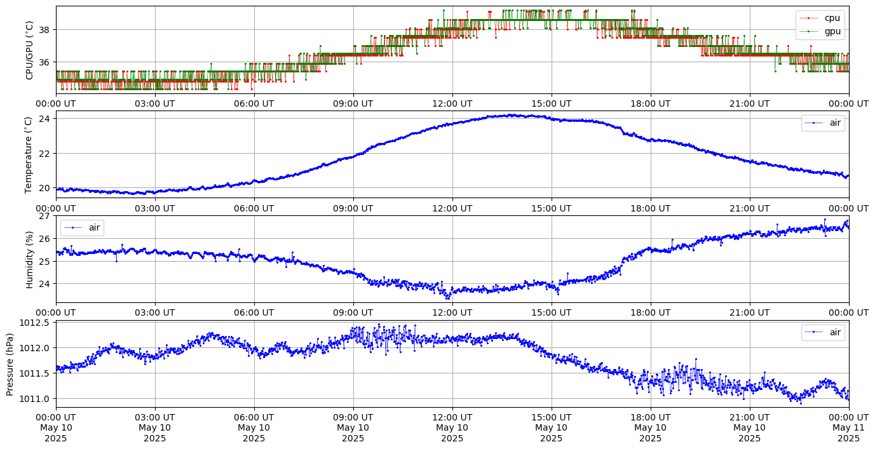Click the 27 tick on Humidity axis
The height and width of the screenshot is (449, 875).
pyautogui.click(x=46, y=216)
